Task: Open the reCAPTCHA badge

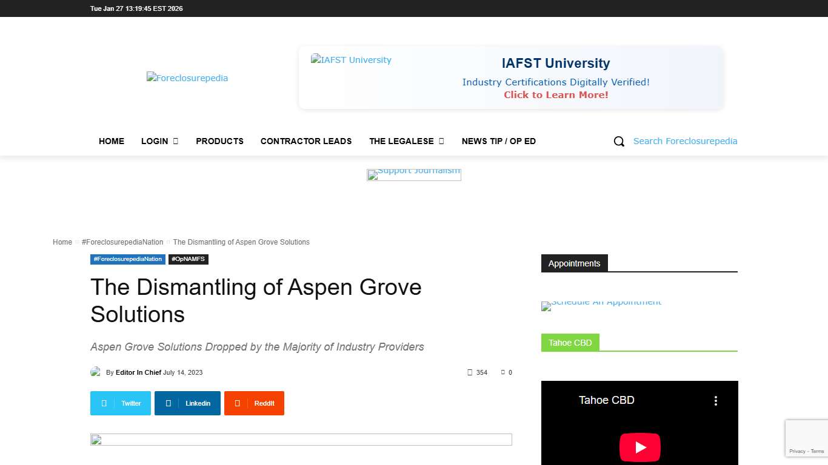Action: click(806, 437)
